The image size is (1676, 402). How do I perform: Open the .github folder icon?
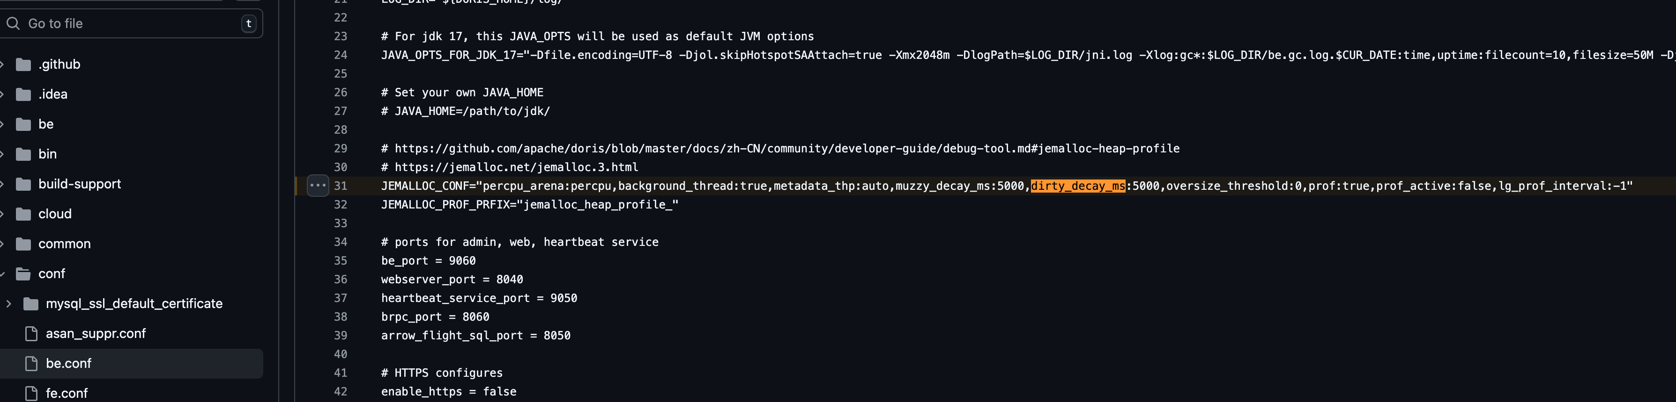pyautogui.click(x=23, y=65)
